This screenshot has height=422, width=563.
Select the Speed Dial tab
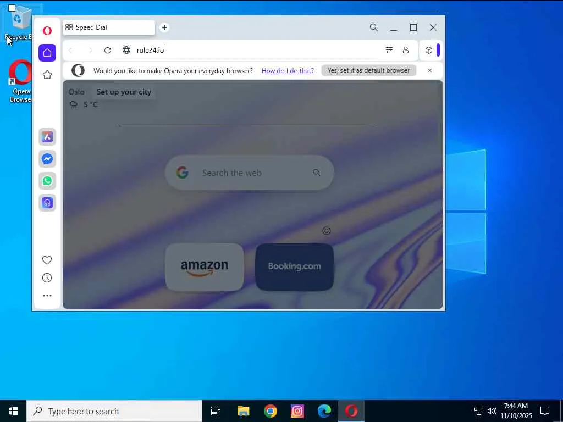pyautogui.click(x=108, y=27)
